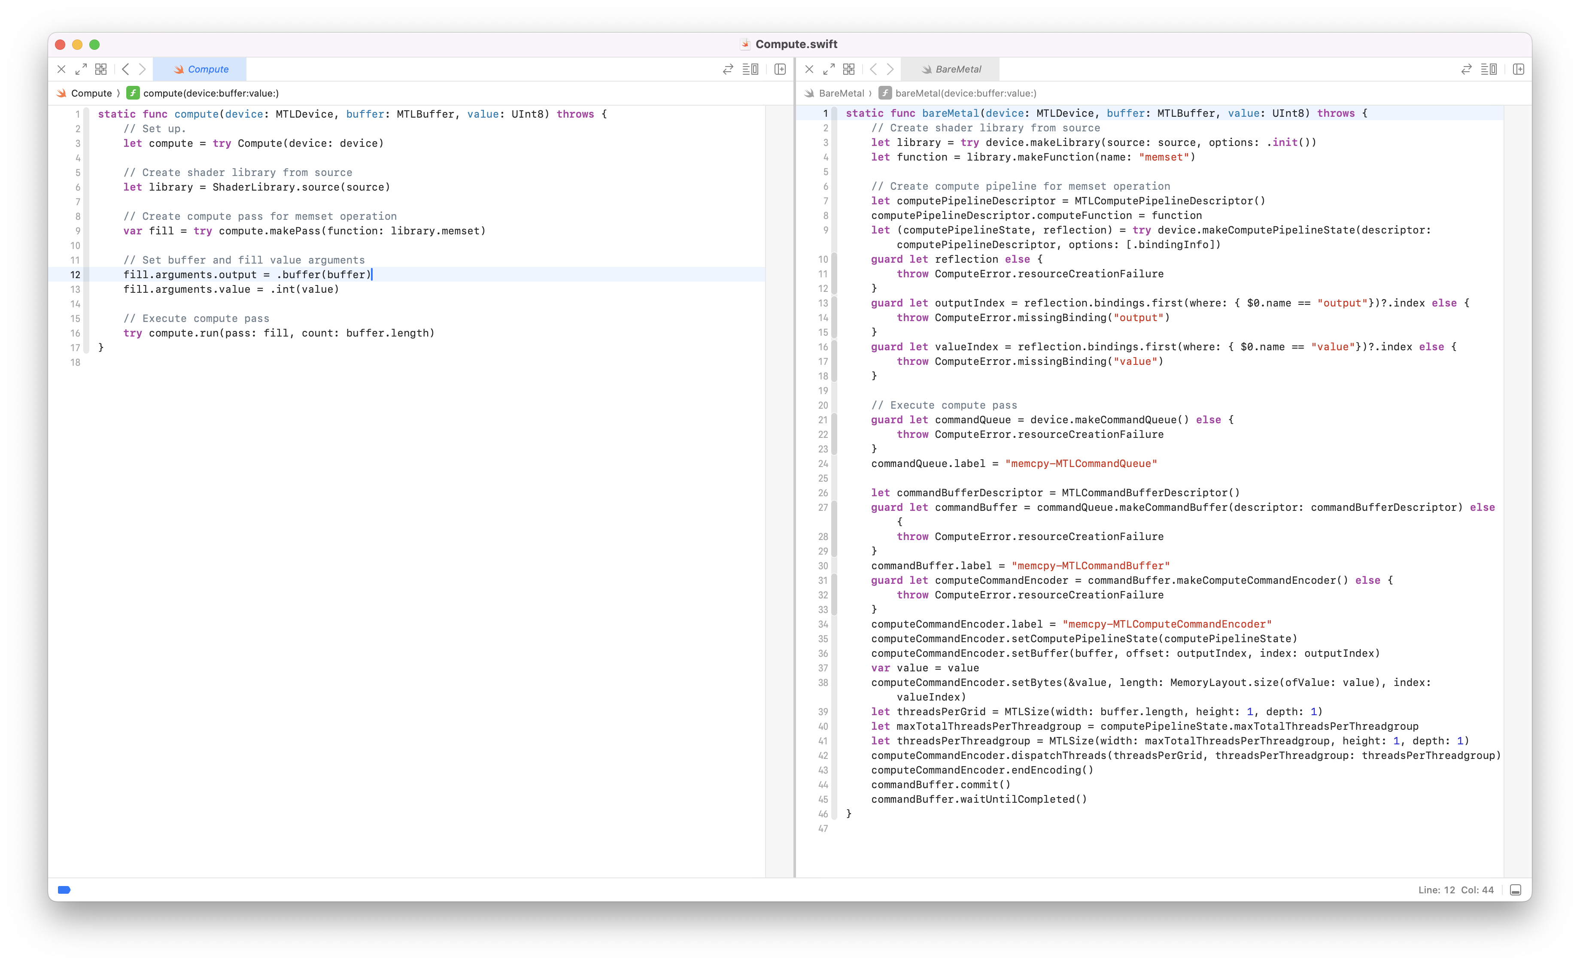Click the code folding ribbon beside line 10
The image size is (1580, 965).
[x=834, y=260]
